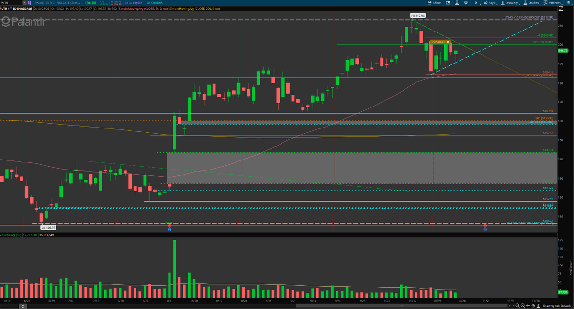The height and width of the screenshot is (309, 574).
Task: Click the LONG +15 ERNGS BRKOUT ($212.94) label
Action: [529, 17]
